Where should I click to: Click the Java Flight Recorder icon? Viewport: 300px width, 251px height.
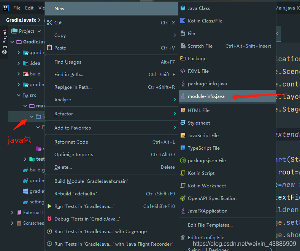coord(49,244)
